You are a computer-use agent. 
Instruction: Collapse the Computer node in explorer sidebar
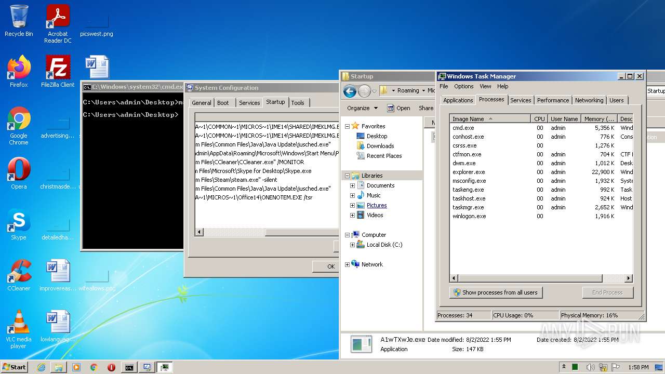347,235
